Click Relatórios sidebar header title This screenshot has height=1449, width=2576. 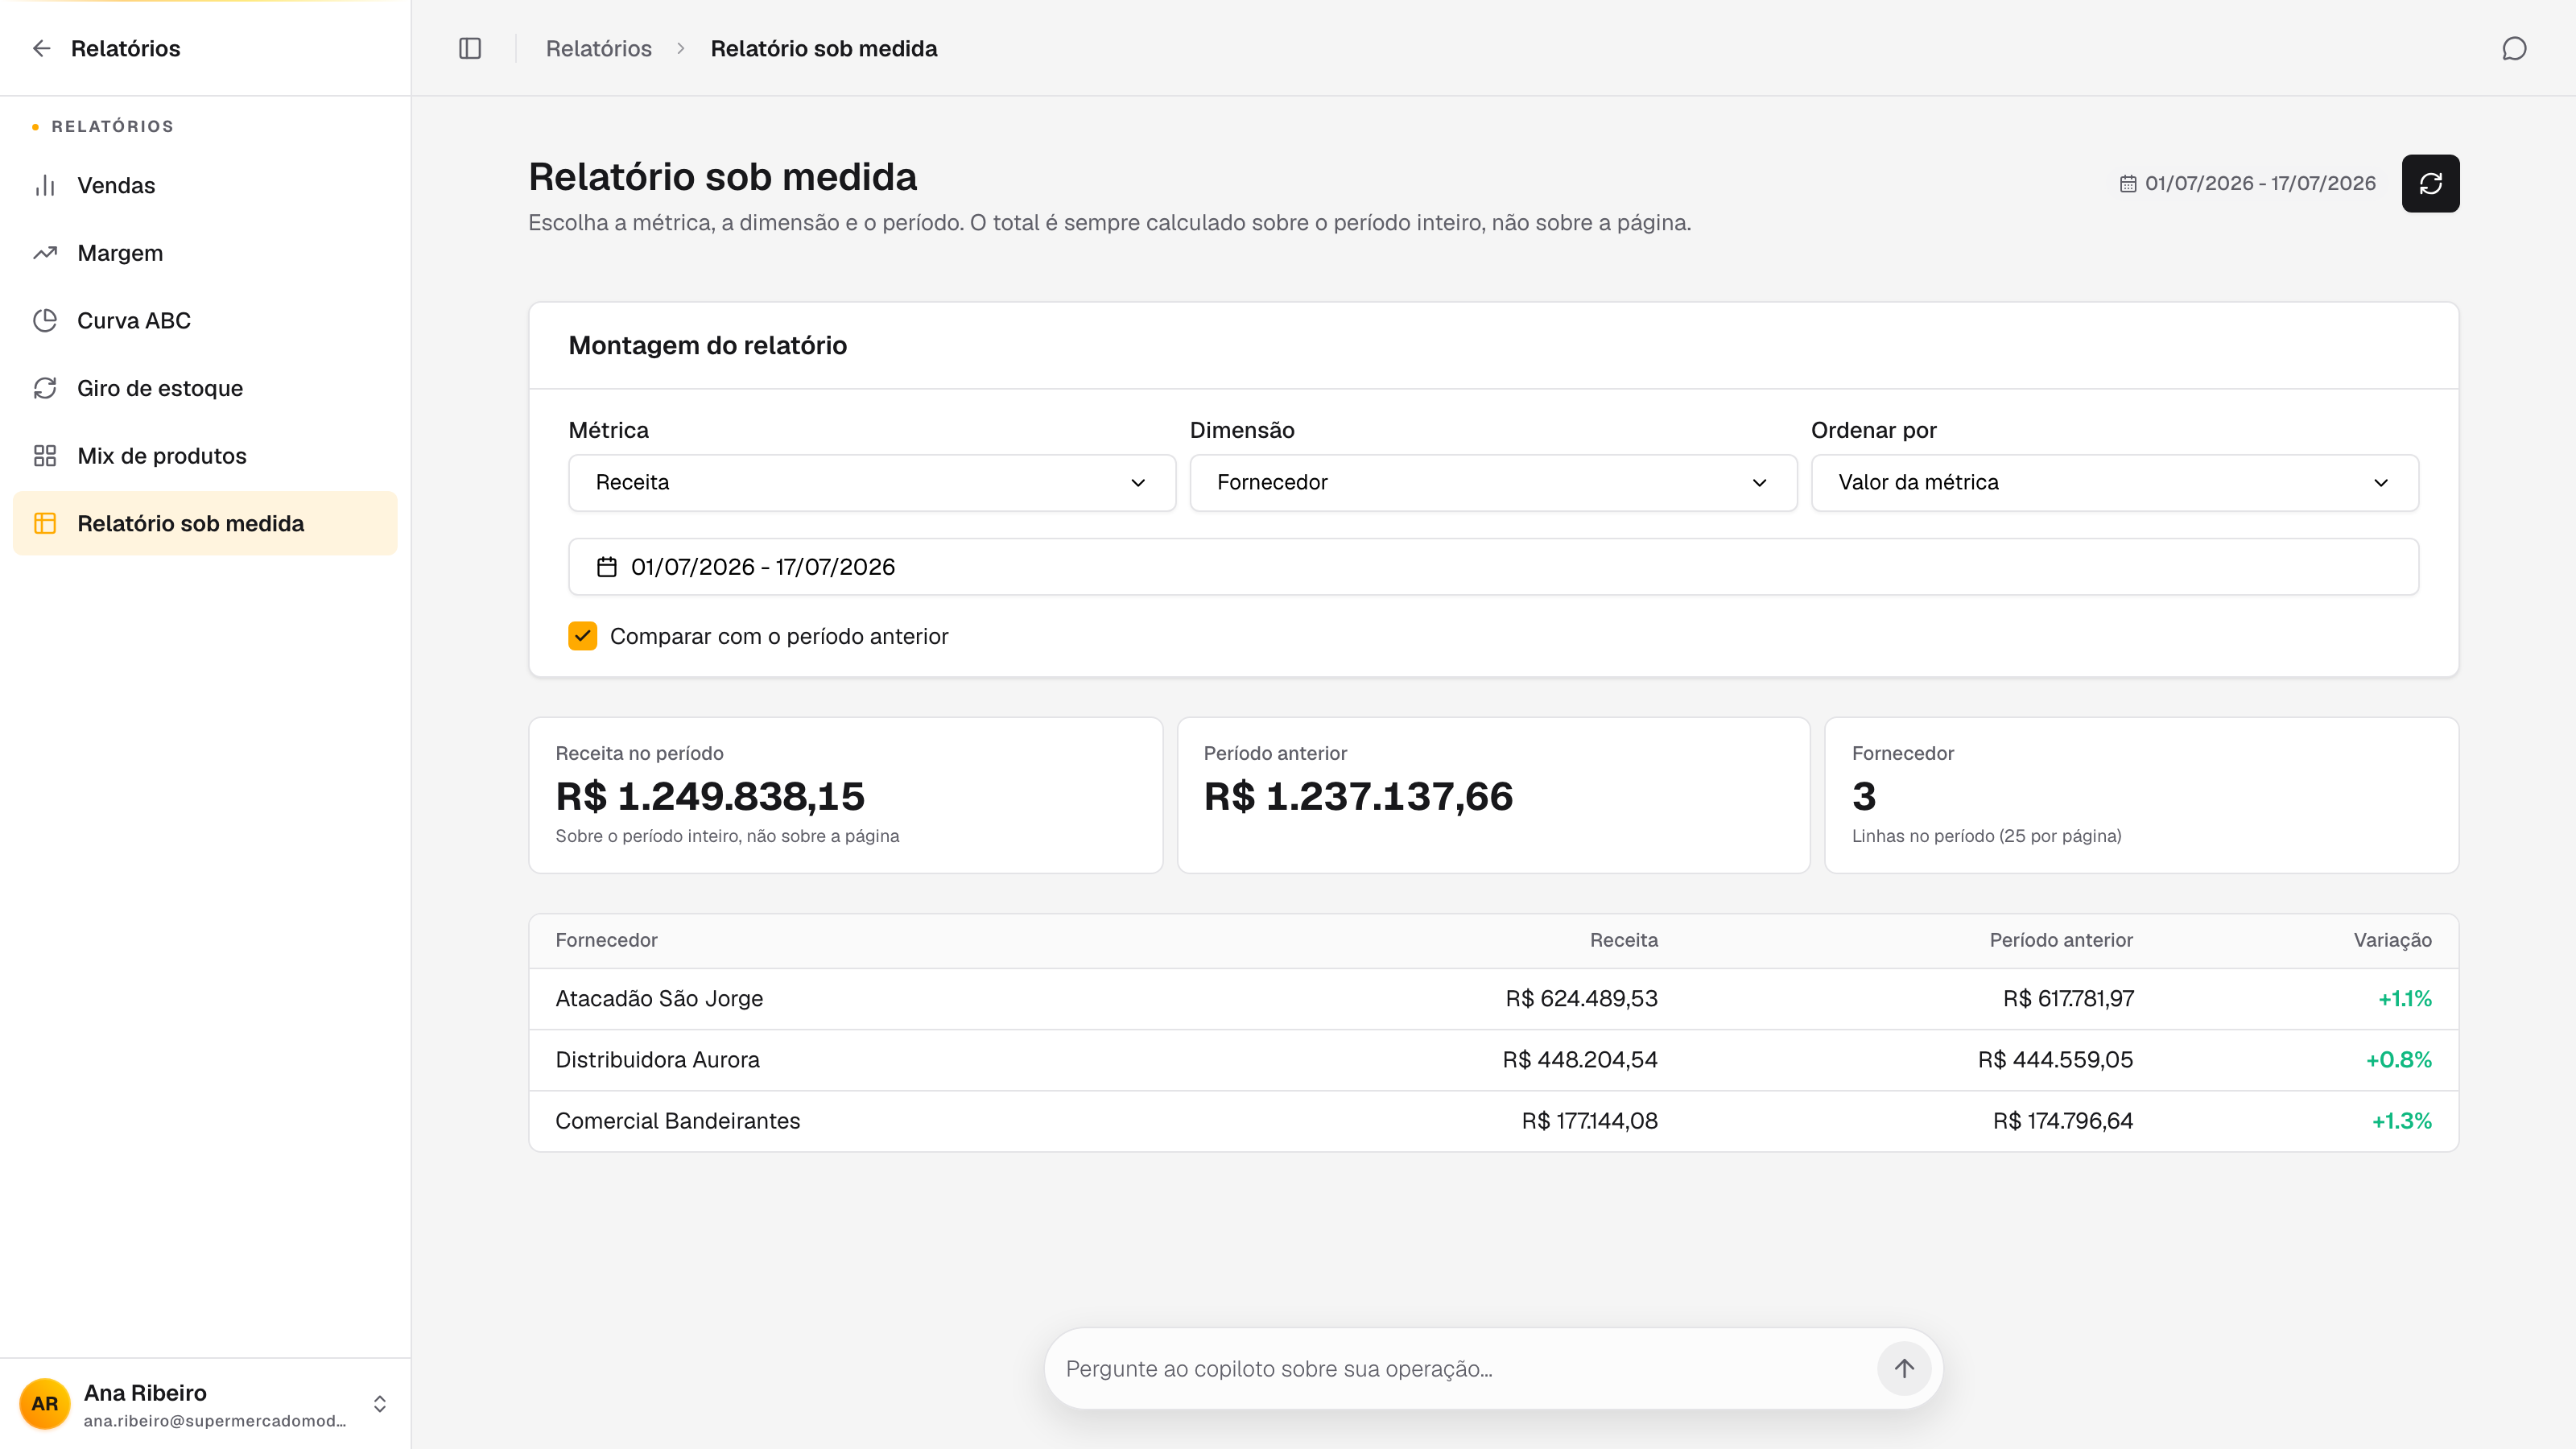coord(126,48)
